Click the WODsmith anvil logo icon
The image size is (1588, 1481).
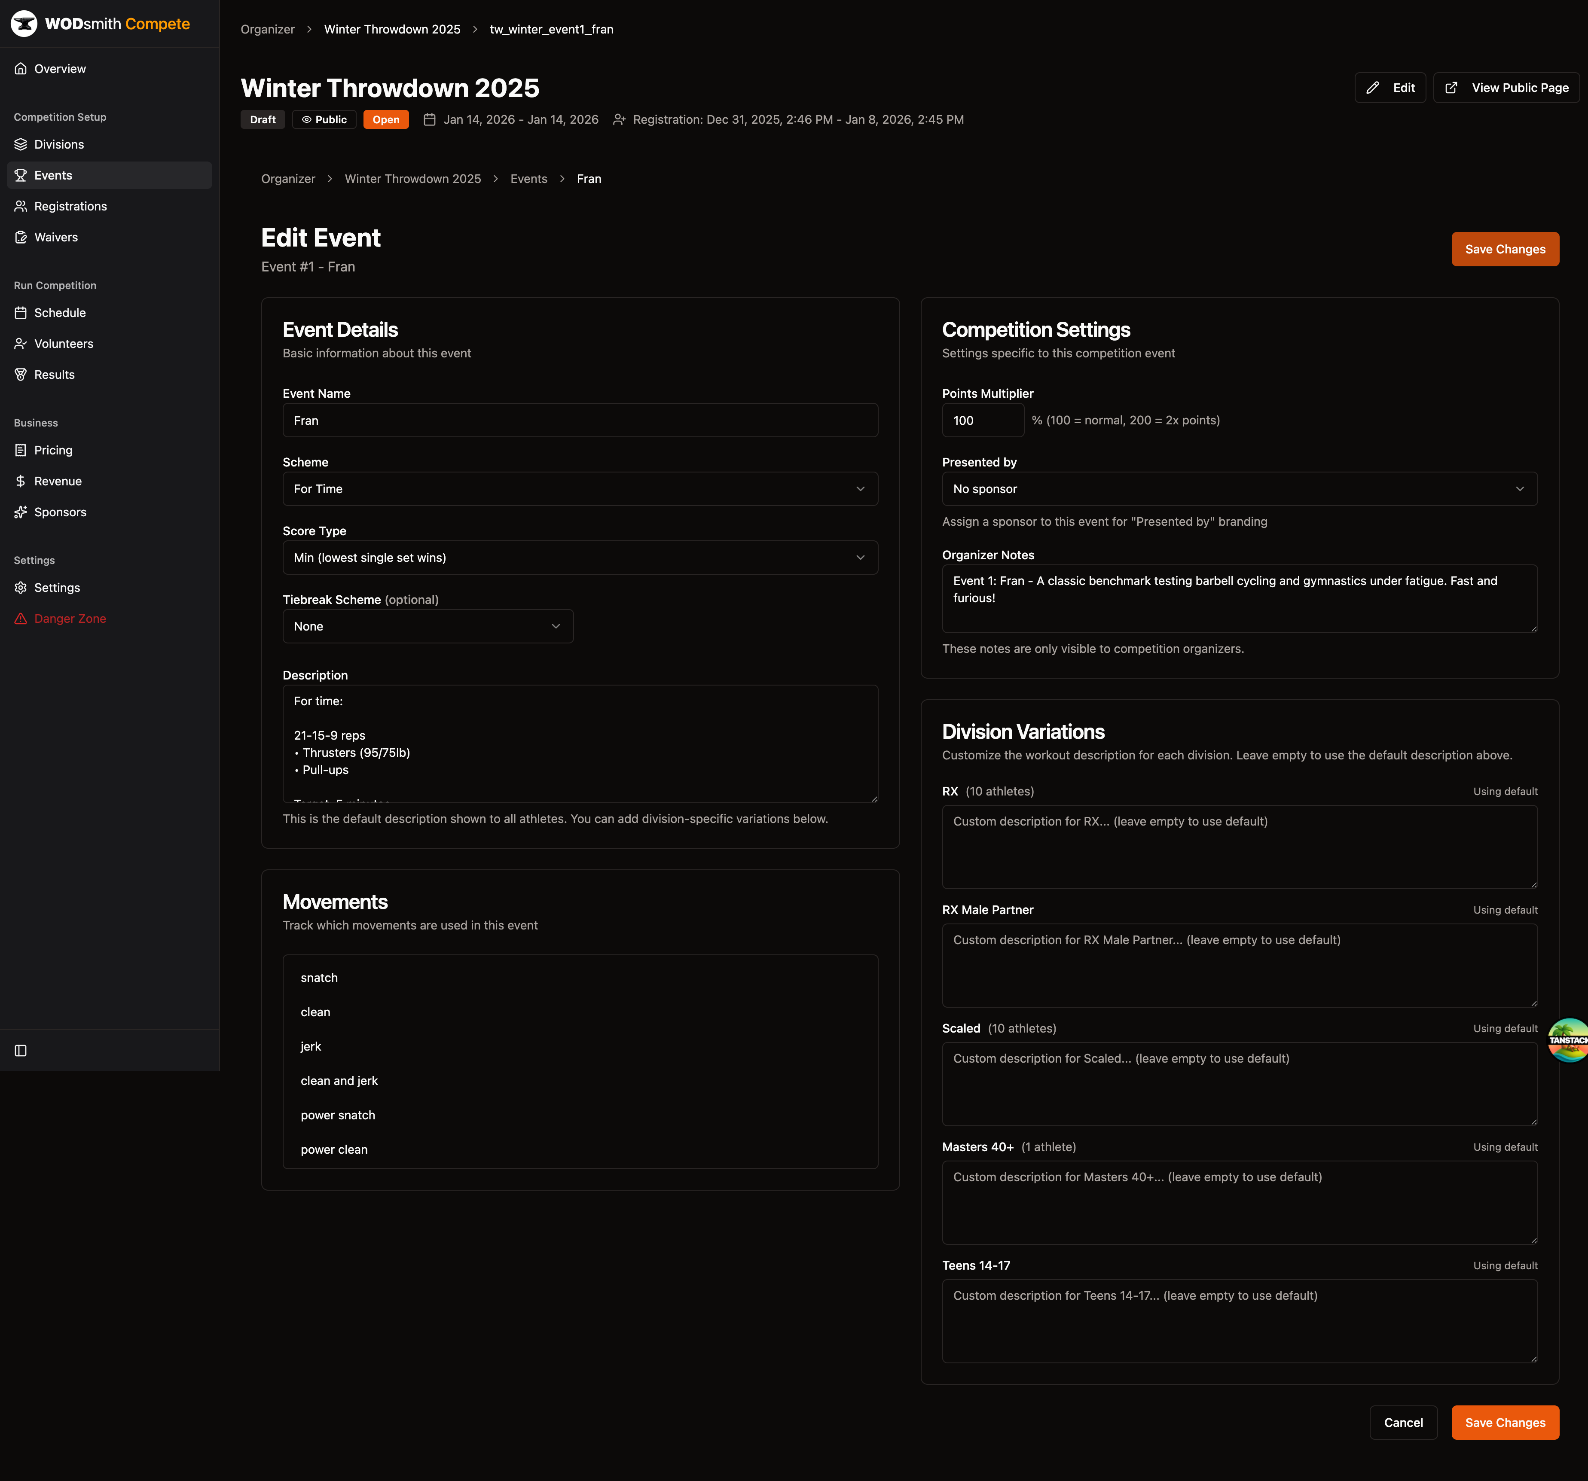[x=24, y=24]
